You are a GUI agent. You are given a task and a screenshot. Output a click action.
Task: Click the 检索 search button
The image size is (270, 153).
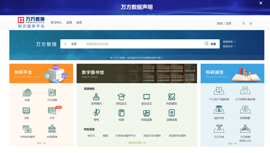[x=213, y=44]
